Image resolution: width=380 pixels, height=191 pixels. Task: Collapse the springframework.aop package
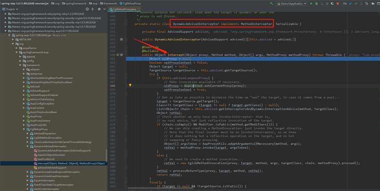pos(16,53)
